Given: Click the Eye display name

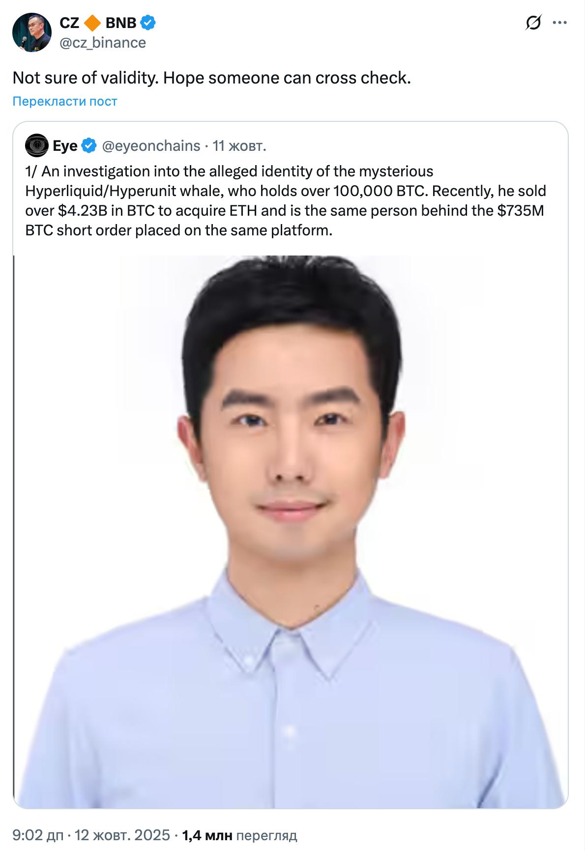Looking at the screenshot, I should point(65,146).
